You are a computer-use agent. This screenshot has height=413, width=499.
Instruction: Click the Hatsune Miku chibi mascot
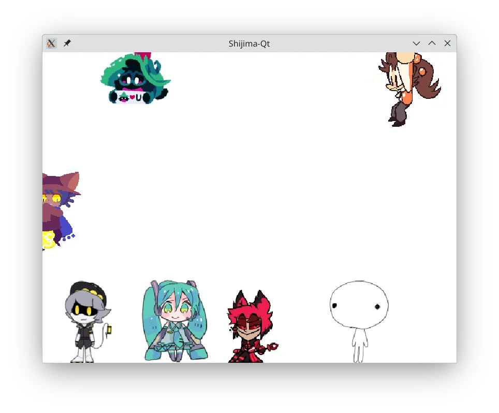click(175, 321)
